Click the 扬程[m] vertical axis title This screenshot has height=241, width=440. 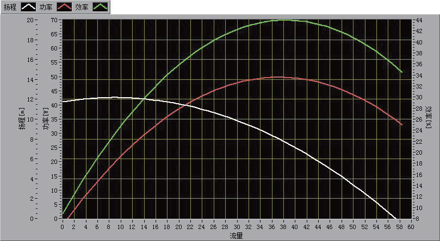(22, 119)
